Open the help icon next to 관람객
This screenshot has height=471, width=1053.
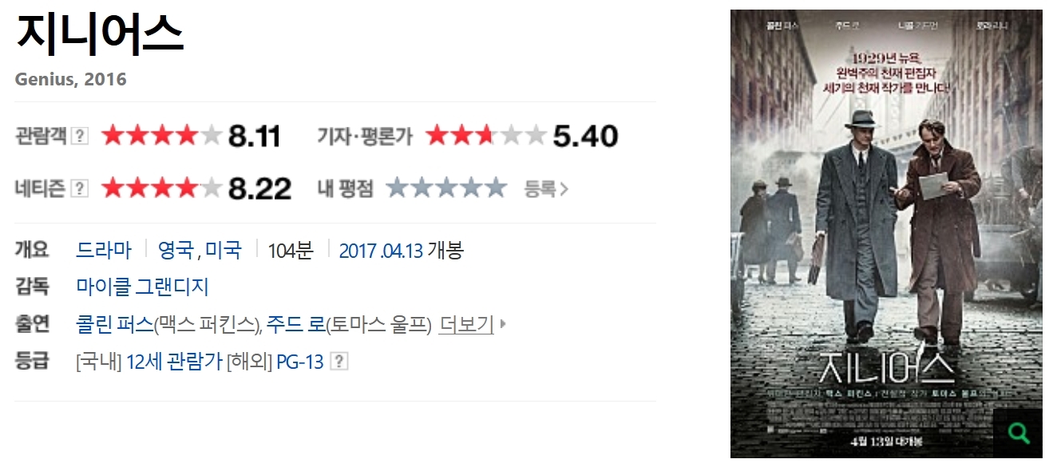[80, 137]
